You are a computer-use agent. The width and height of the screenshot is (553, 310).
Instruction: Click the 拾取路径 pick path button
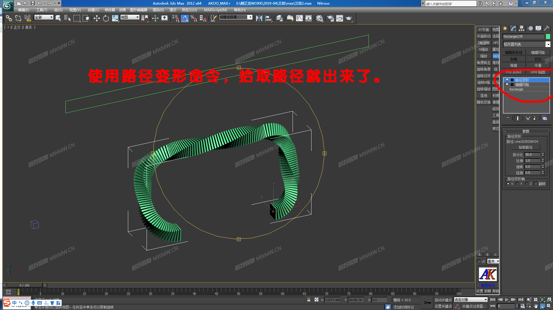pos(525,147)
